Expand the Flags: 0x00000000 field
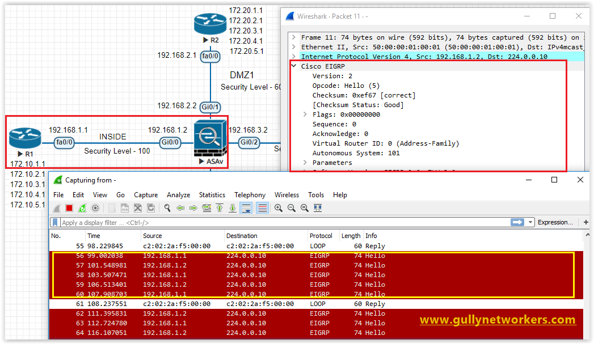Image resolution: width=594 pixels, height=344 pixels. coord(305,114)
